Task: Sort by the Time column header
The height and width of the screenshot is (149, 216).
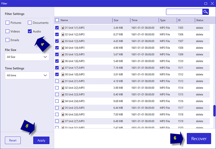Action: tap(134, 20)
